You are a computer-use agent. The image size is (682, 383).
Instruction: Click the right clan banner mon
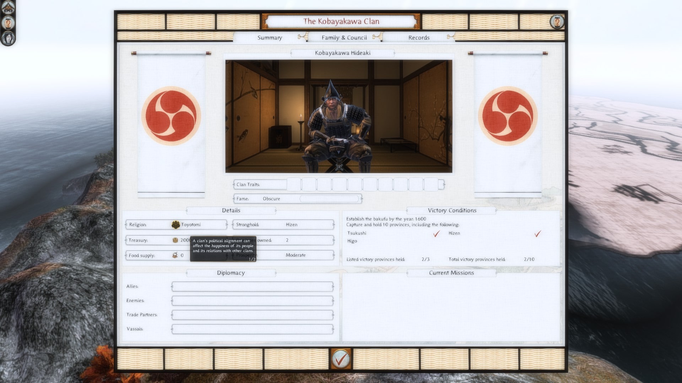coord(508,116)
